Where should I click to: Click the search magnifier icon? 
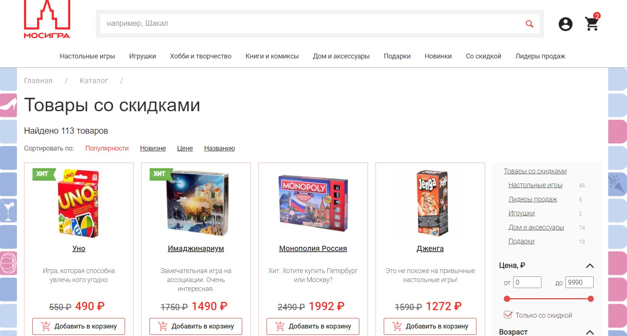(529, 24)
